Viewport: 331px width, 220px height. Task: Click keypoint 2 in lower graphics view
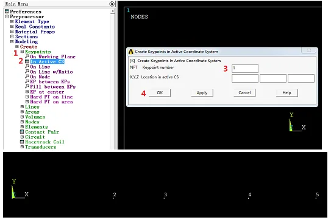coord(114,195)
